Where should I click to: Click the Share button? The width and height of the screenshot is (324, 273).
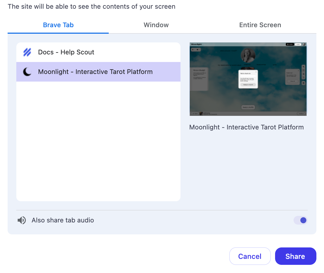click(x=295, y=256)
